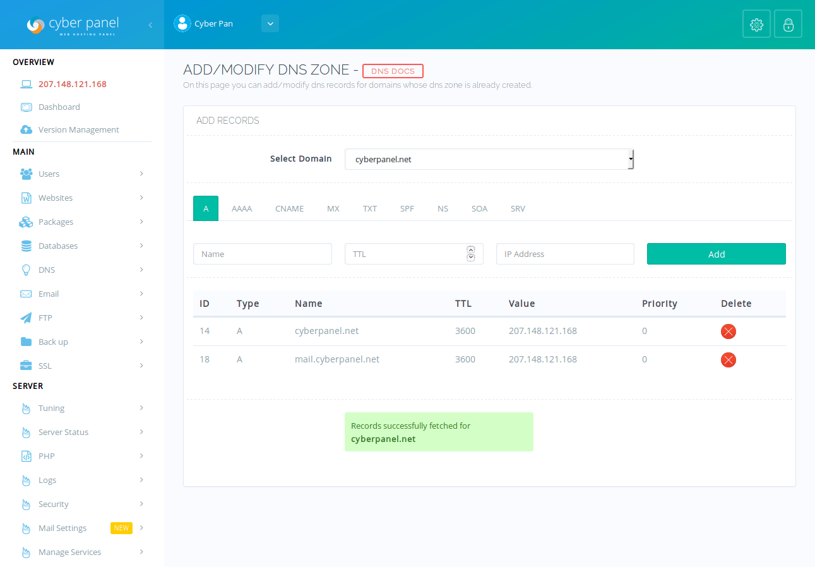Image resolution: width=815 pixels, height=567 pixels.
Task: Open the settings gear in header
Action: 756,25
